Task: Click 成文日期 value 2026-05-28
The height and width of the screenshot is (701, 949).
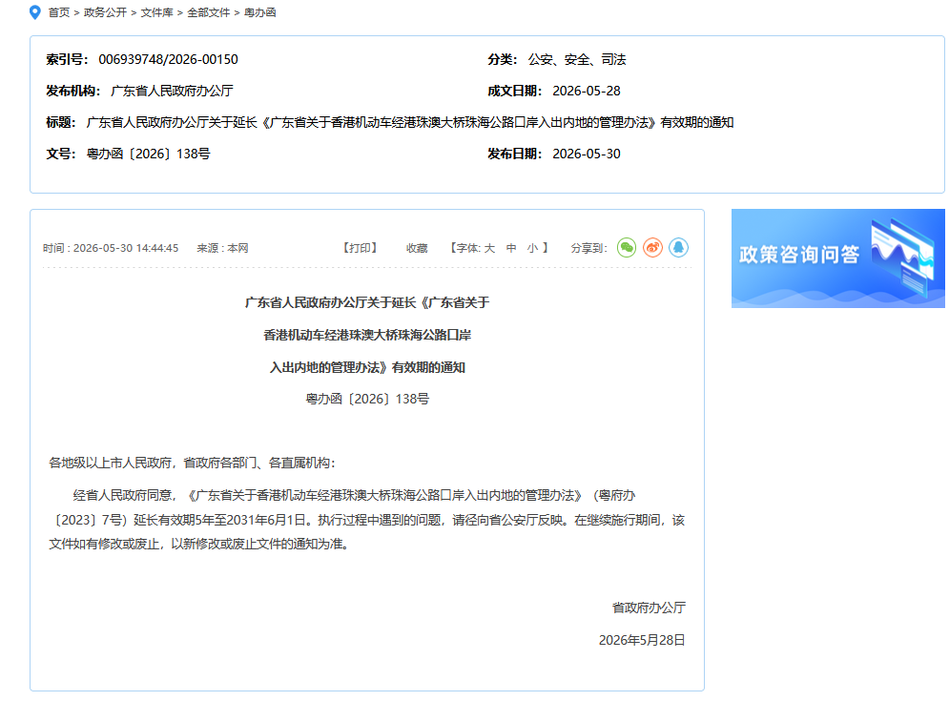Action: [587, 91]
